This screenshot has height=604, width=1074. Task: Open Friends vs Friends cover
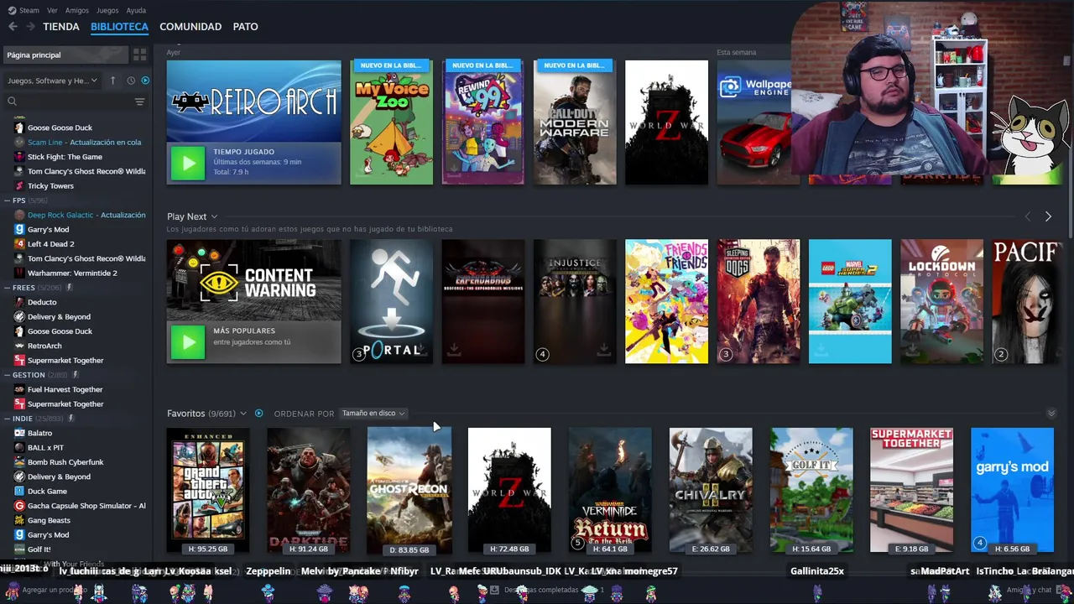(666, 302)
